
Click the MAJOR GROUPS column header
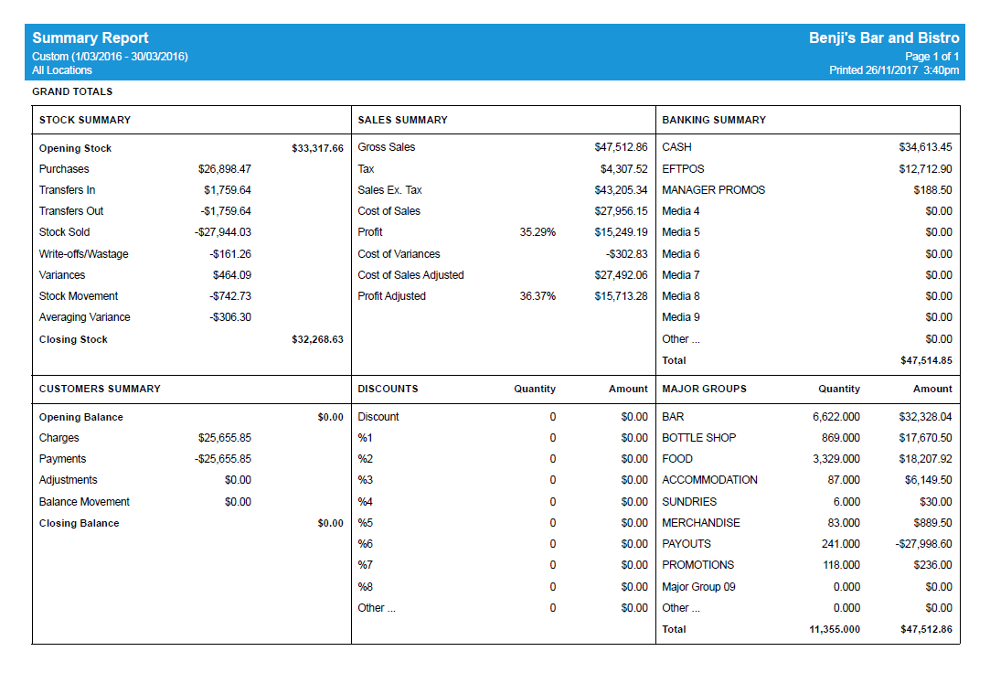pos(704,389)
